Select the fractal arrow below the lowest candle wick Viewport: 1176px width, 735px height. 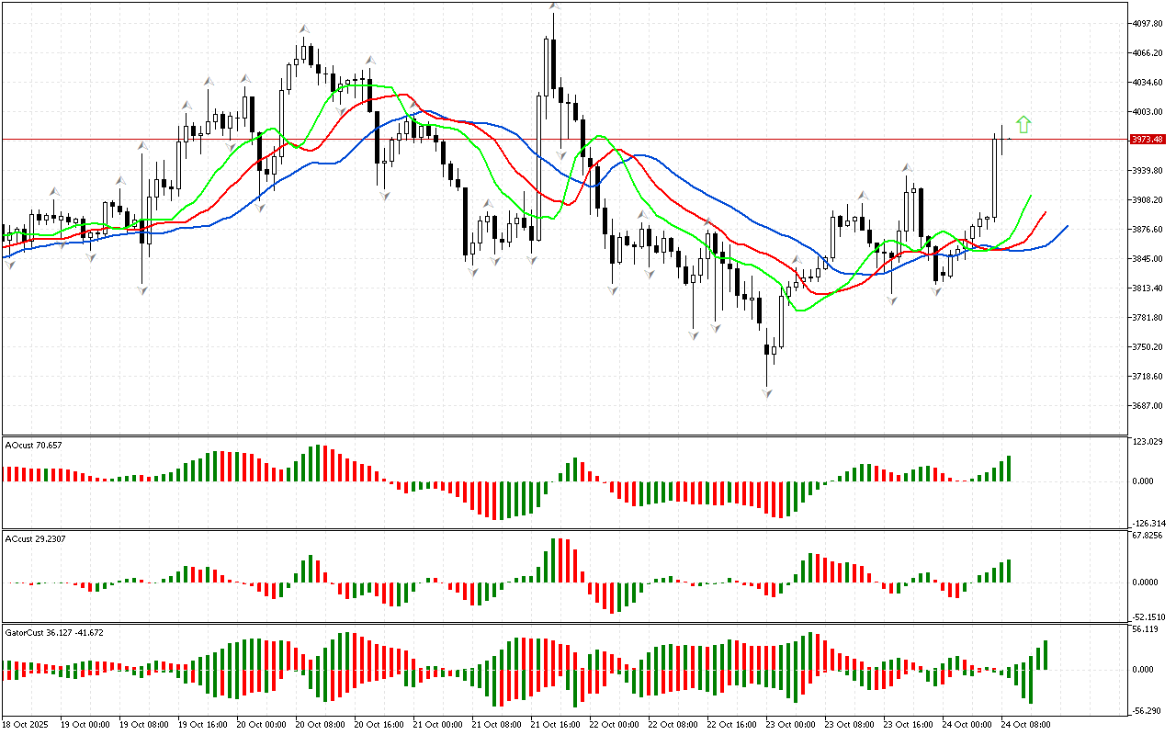[x=766, y=393]
